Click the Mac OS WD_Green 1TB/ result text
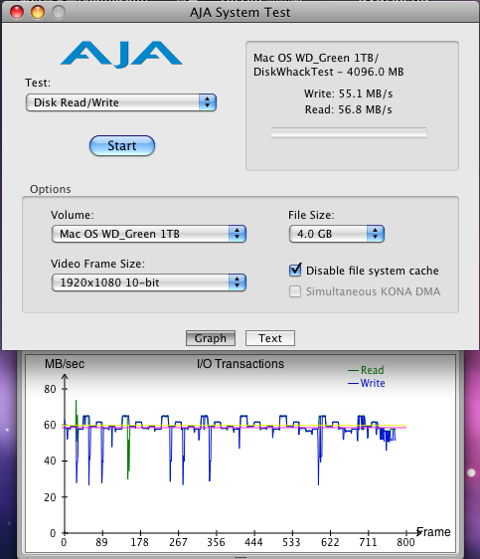Screen dimensions: 480x559 (316, 58)
